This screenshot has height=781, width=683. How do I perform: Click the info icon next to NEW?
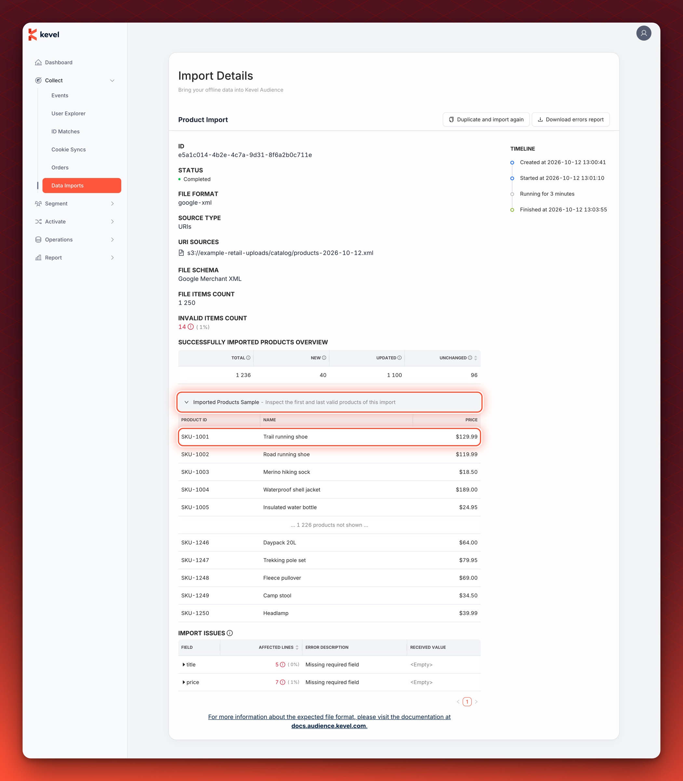[324, 357]
